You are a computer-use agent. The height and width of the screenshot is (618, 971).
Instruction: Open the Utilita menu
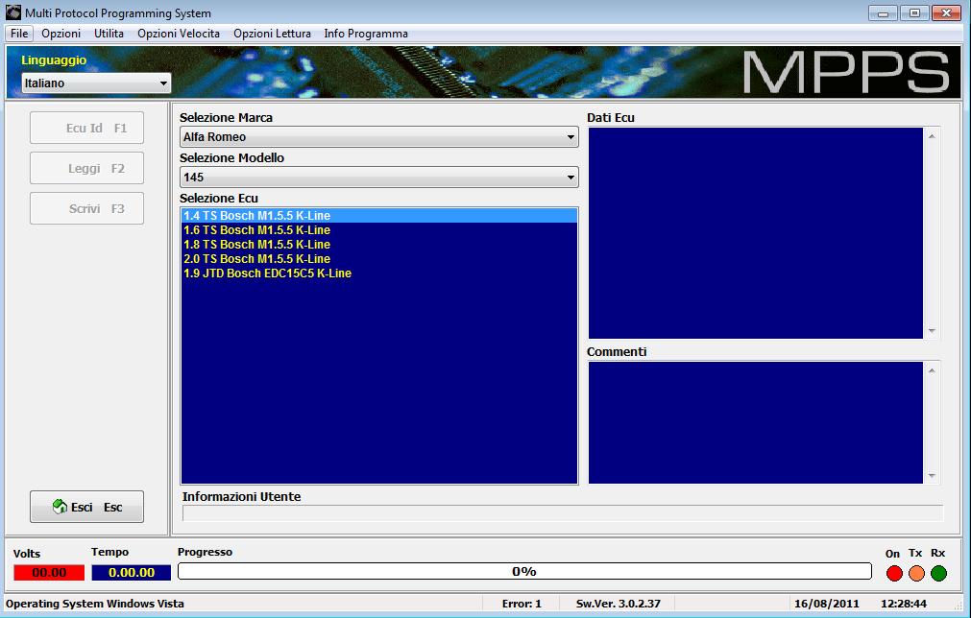coord(109,34)
